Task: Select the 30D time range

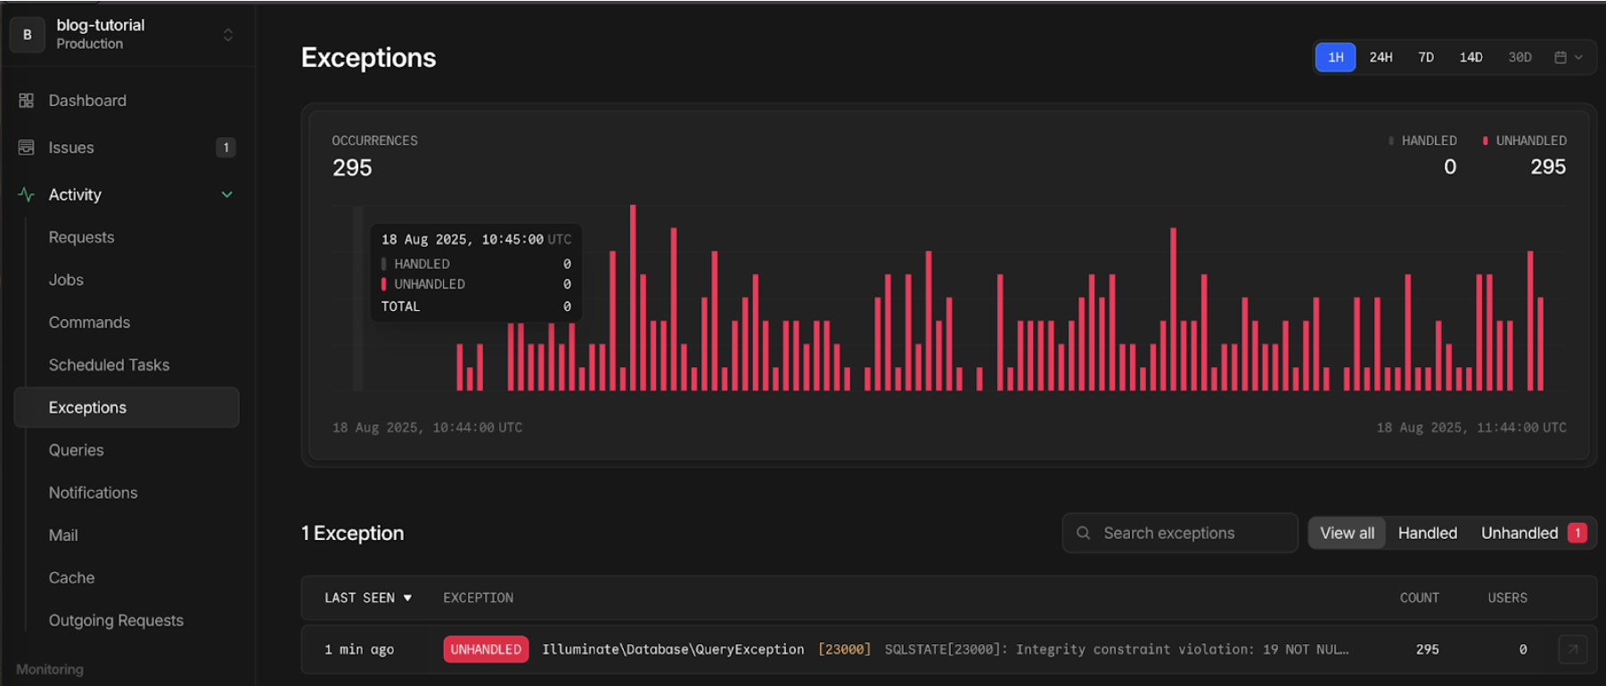Action: click(x=1520, y=57)
